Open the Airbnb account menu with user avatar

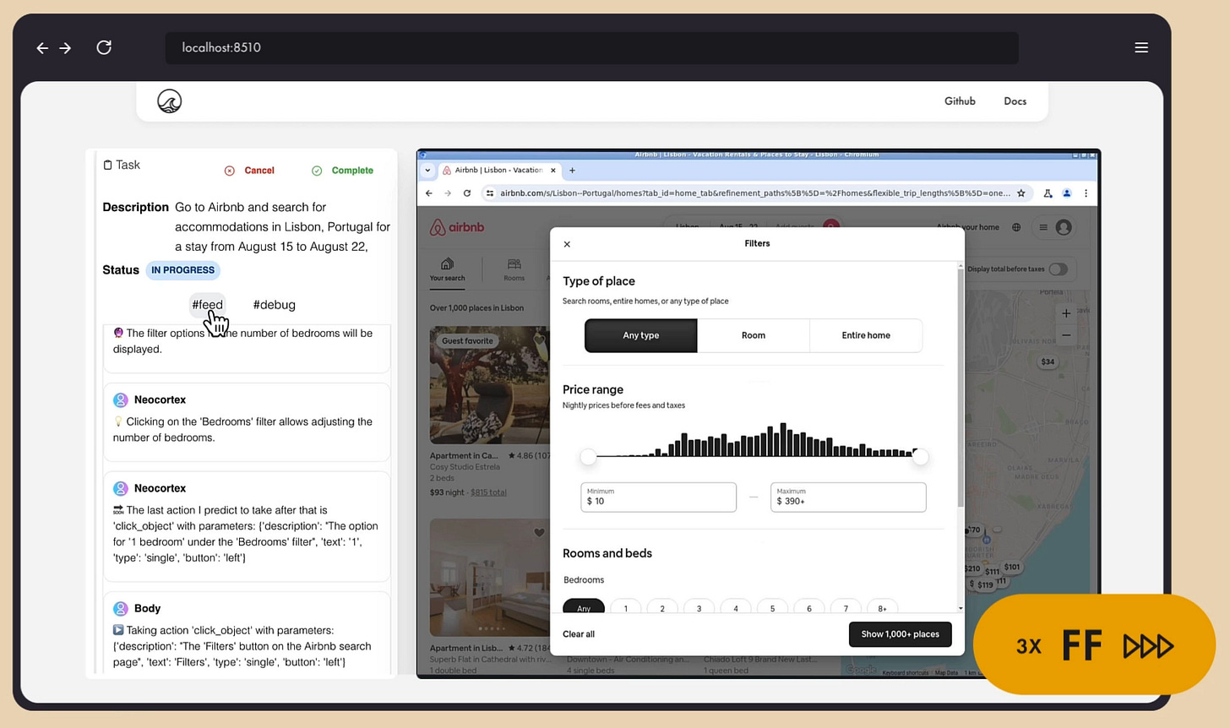(x=1055, y=227)
